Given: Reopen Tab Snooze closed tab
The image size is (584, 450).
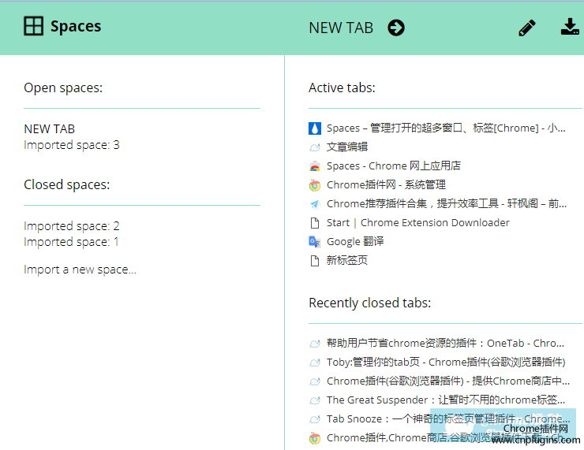Looking at the screenshot, I should [x=448, y=419].
